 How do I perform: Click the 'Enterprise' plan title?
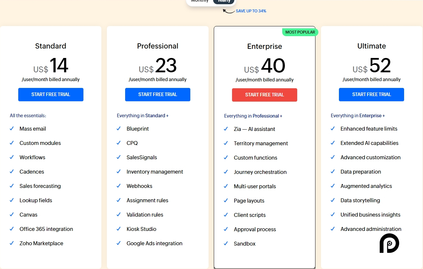[265, 46]
